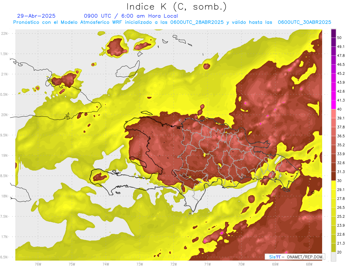
Task: Click legend value '47.8'
Action: tap(341, 56)
